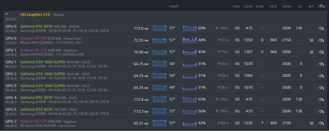
Task: Open overclock icon for Radeon RX 470 row
Action: click(x=321, y=52)
